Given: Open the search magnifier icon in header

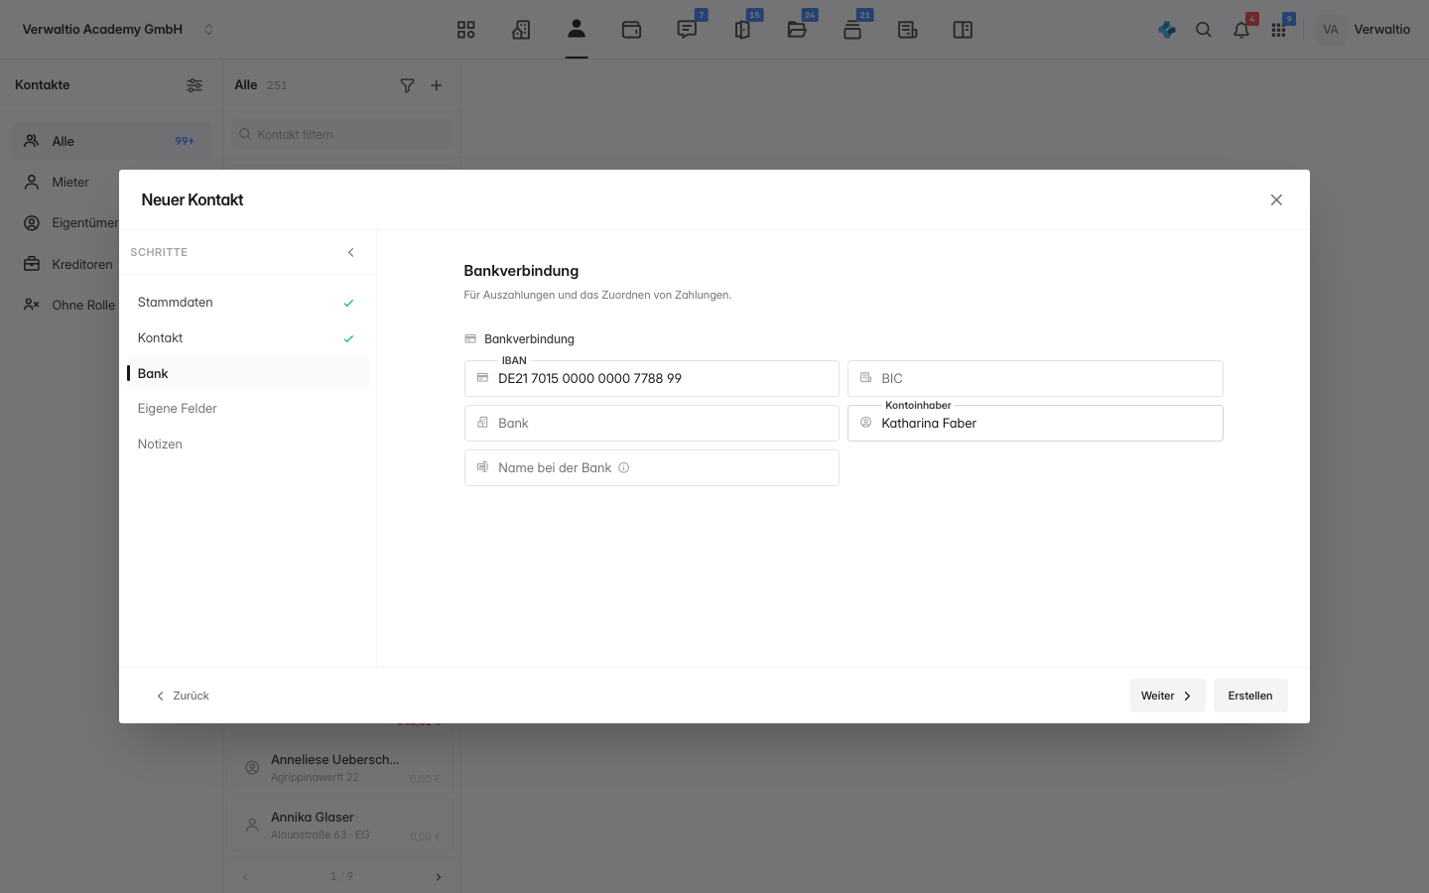Looking at the screenshot, I should click(x=1204, y=30).
